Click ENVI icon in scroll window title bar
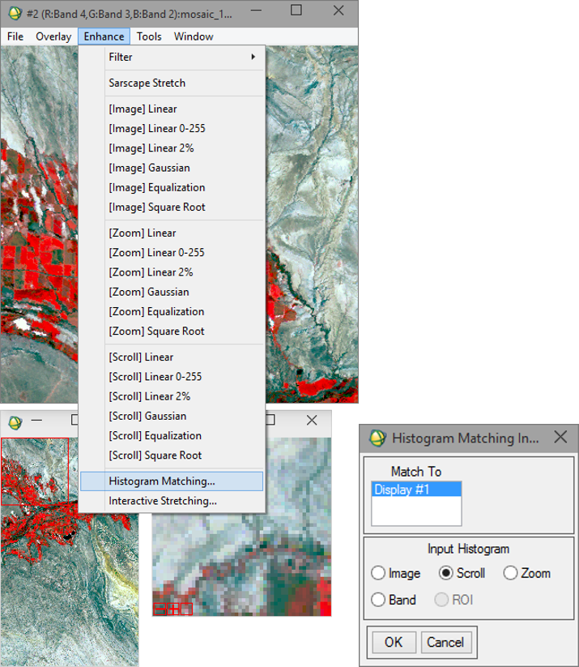The width and height of the screenshot is (579, 667). click(15, 422)
